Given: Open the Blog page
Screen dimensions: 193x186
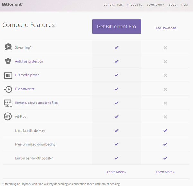Looking at the screenshot, I should click(173, 5).
